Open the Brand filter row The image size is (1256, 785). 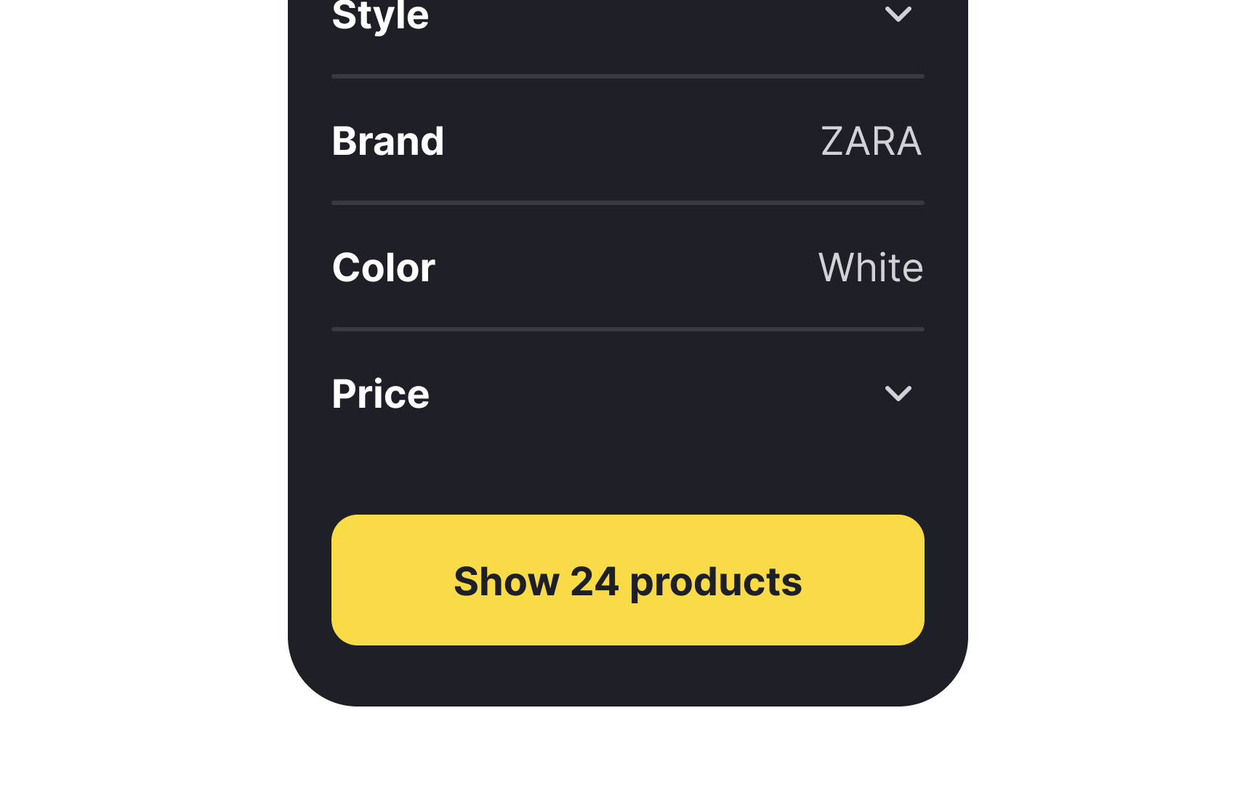tap(627, 140)
